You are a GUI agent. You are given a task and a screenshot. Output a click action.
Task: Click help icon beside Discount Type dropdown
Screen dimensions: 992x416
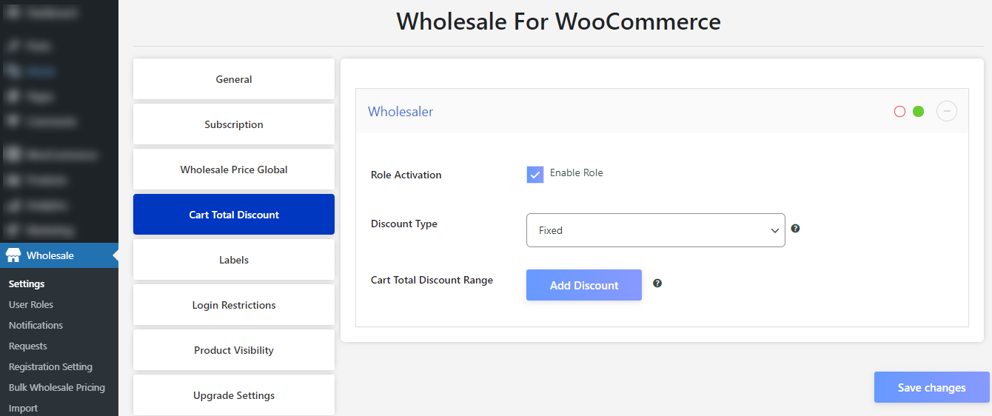click(x=795, y=229)
